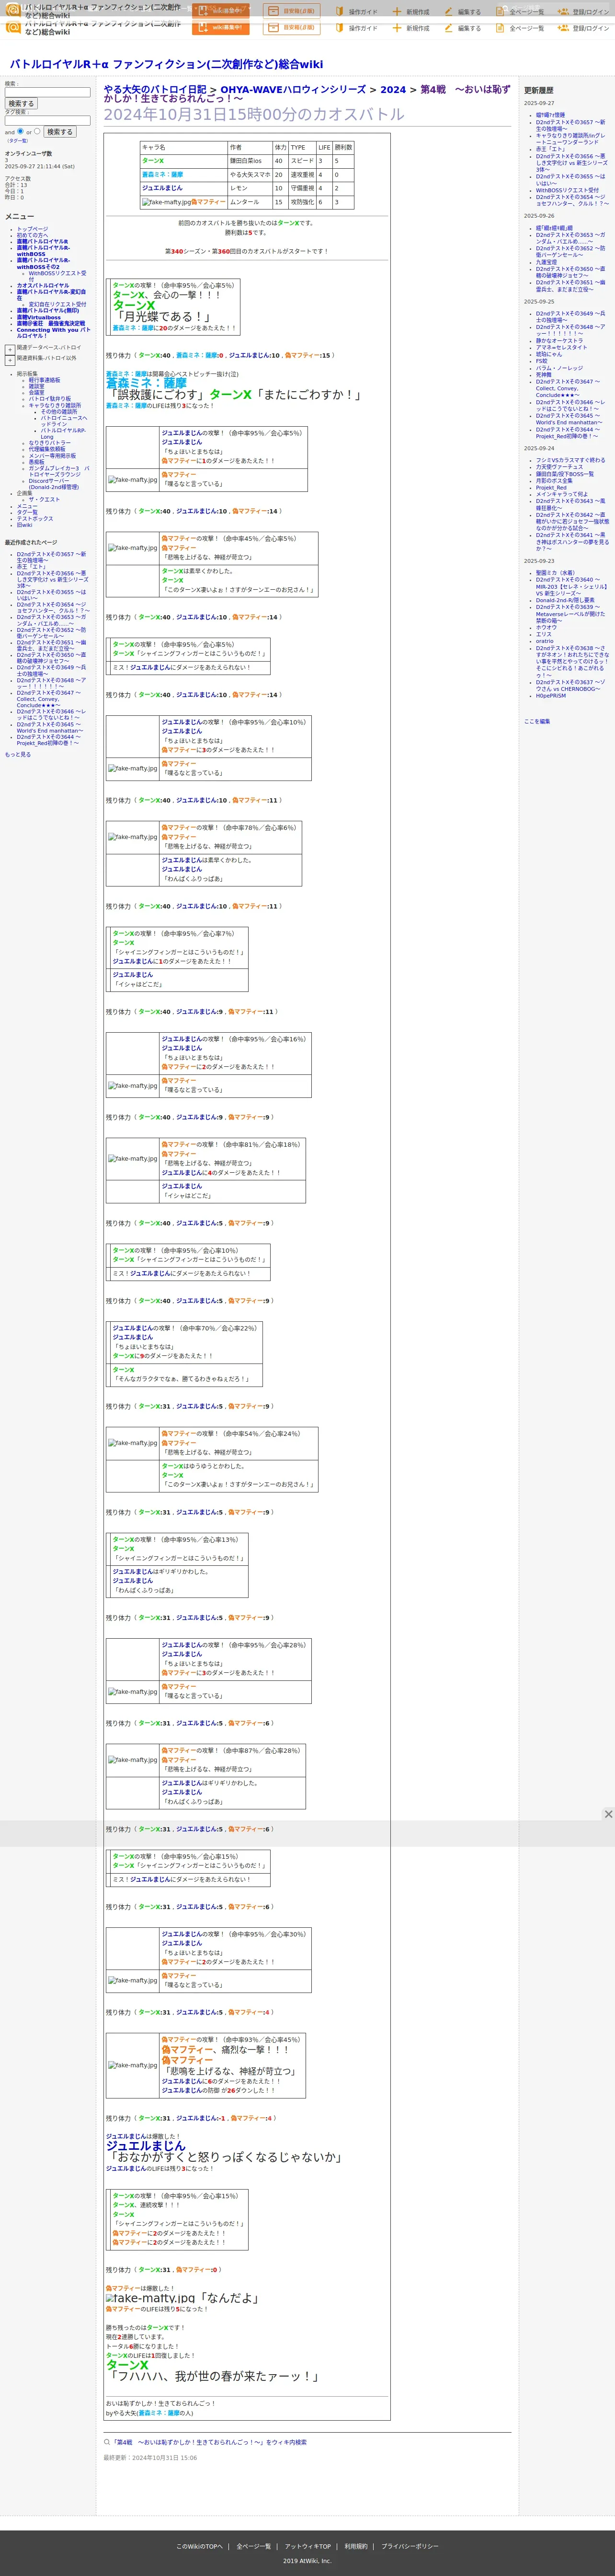Open H0pePRISM in the update history
This screenshot has height=2576, width=615.
(x=551, y=696)
